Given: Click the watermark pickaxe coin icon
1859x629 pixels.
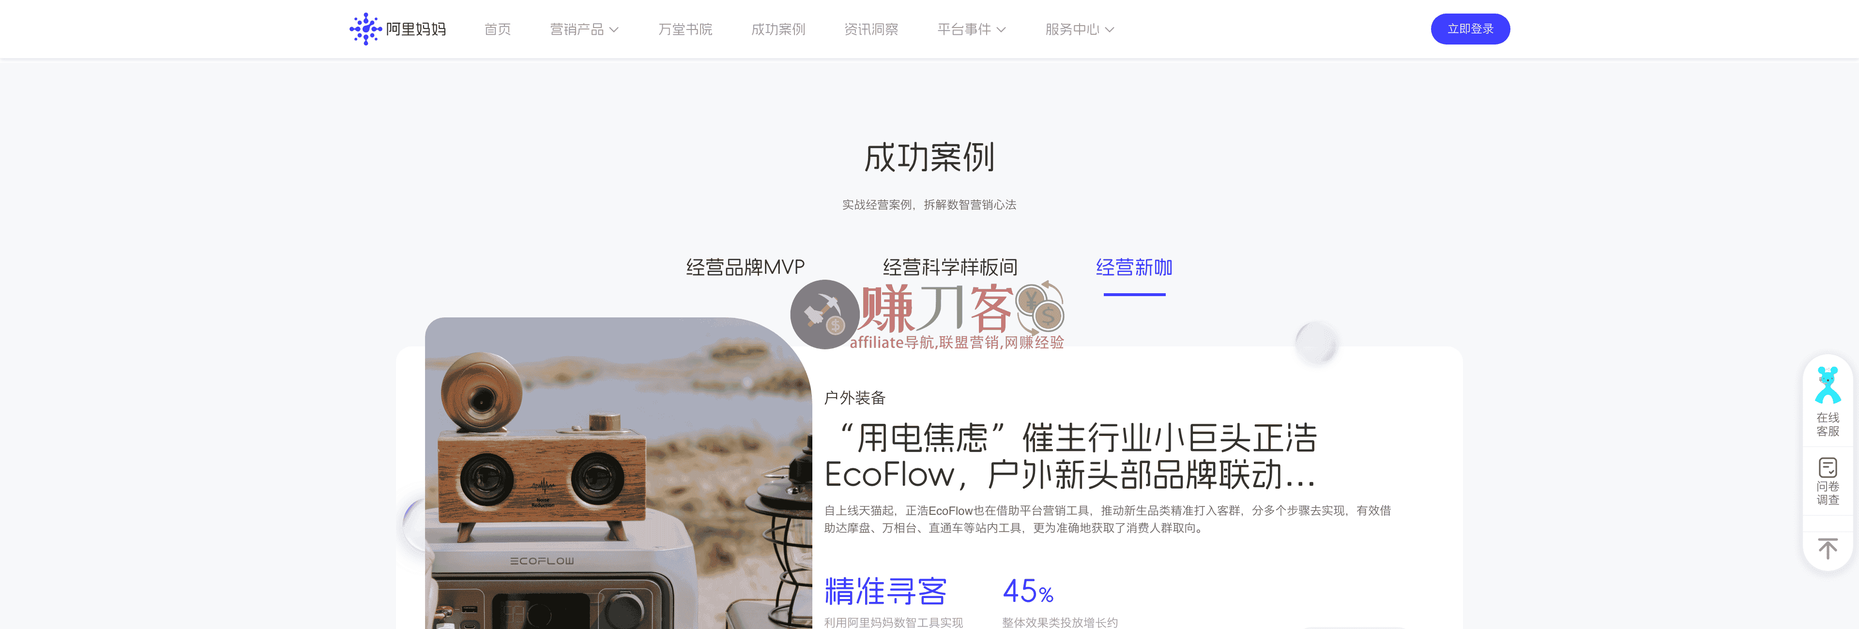Looking at the screenshot, I should click(x=824, y=314).
